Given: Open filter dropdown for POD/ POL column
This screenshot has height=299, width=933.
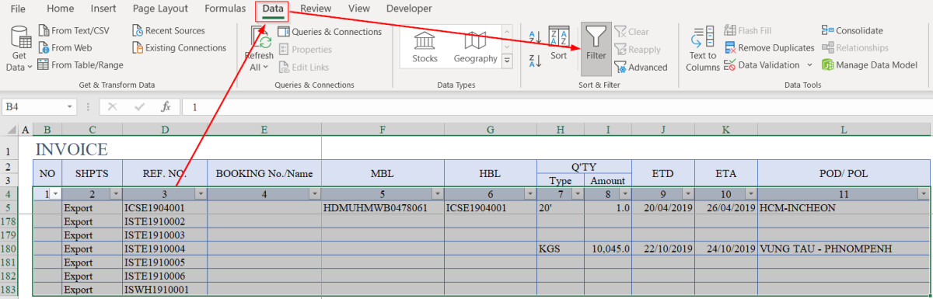Looking at the screenshot, I should pos(923,193).
